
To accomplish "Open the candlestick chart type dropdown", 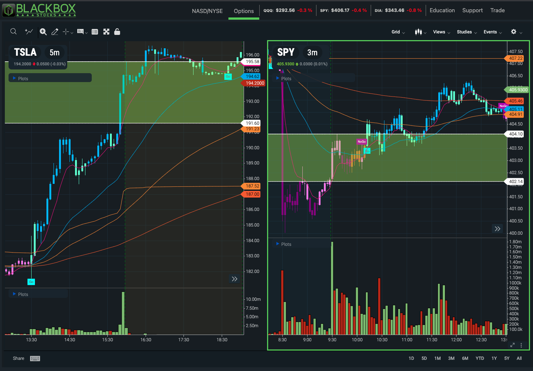I will pos(420,32).
